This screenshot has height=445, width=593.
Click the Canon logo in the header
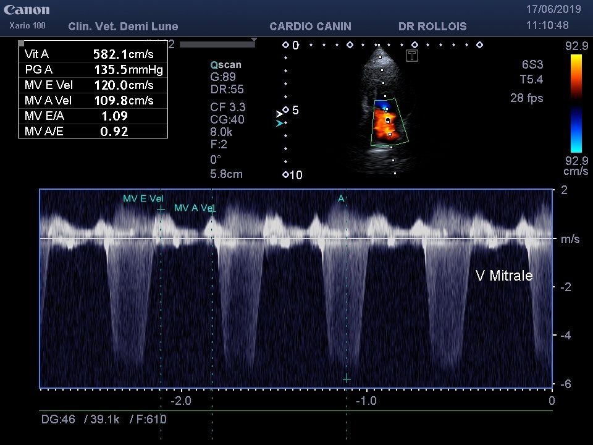tap(27, 10)
